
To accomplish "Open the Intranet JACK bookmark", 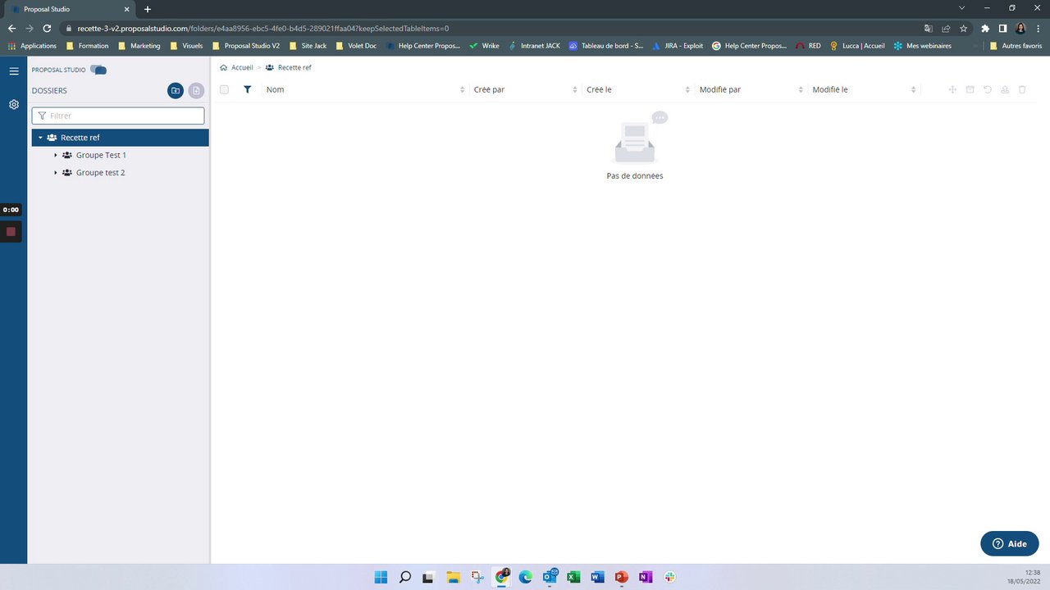I will pos(534,46).
